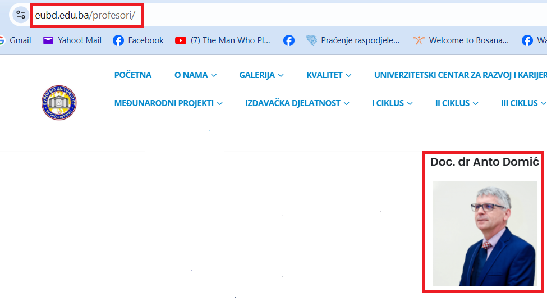The height and width of the screenshot is (301, 547).
Task: Expand the O NAMA dropdown menu
Action: tap(195, 75)
